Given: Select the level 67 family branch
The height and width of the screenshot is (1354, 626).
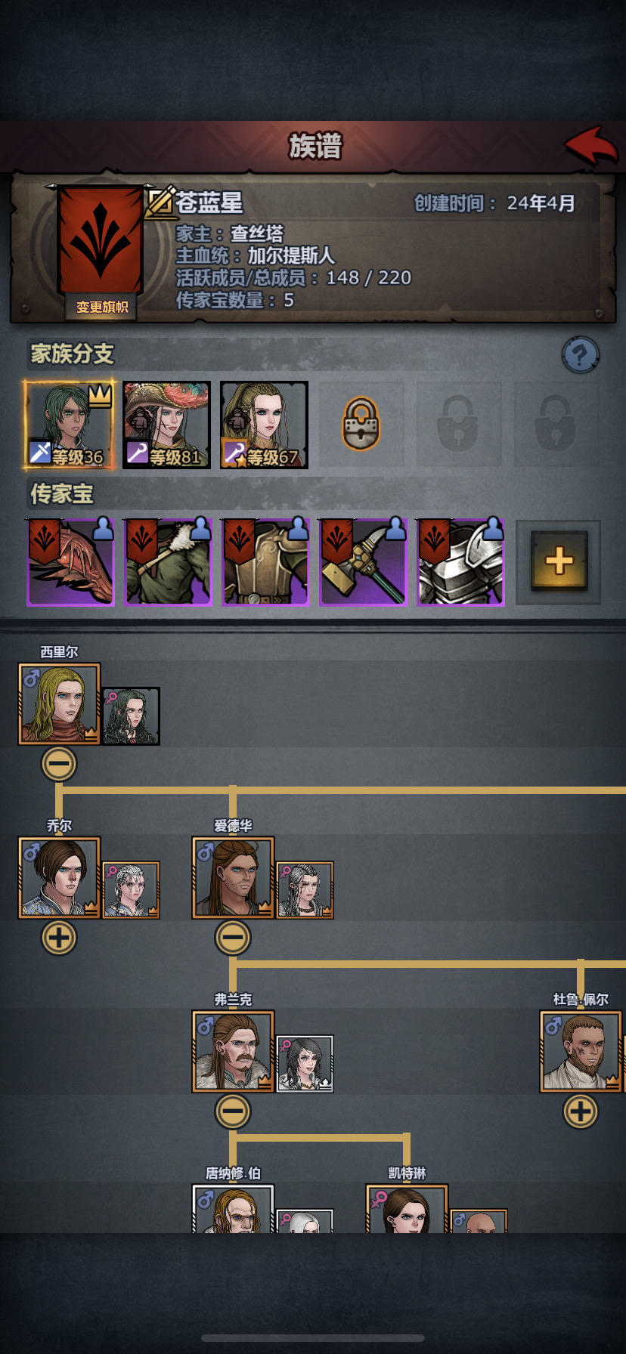Looking at the screenshot, I should [x=265, y=425].
